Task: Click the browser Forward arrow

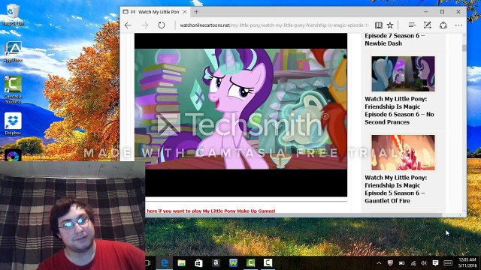Action: click(144, 25)
